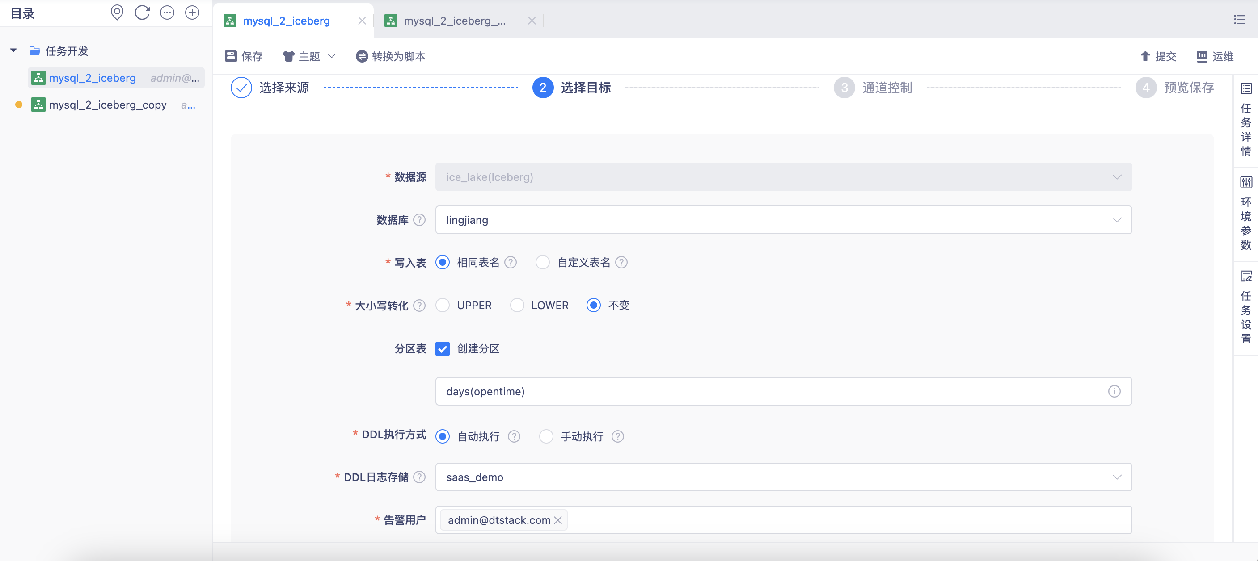The image size is (1258, 561).
Task: Select the UPPER case conversion option
Action: coord(443,306)
